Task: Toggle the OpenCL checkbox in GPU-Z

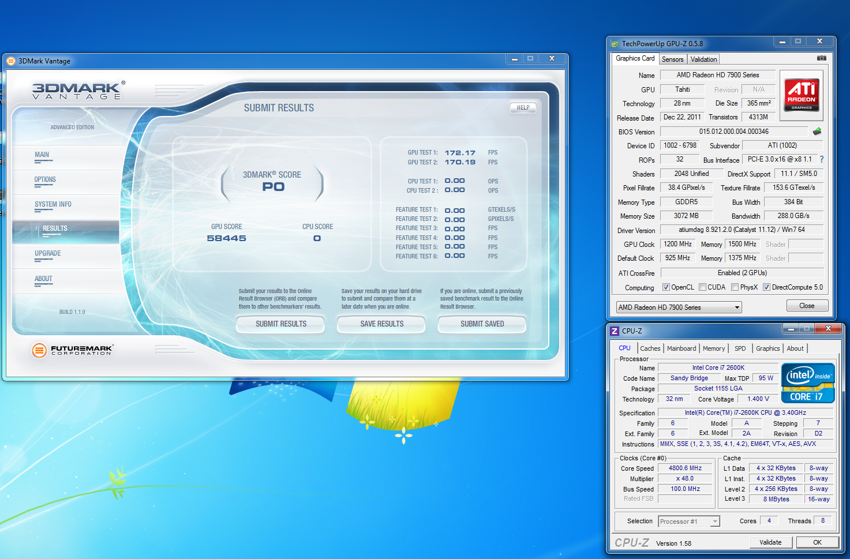Action: 666,287
